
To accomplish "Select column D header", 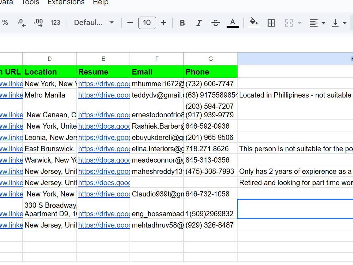I will coord(49,59).
